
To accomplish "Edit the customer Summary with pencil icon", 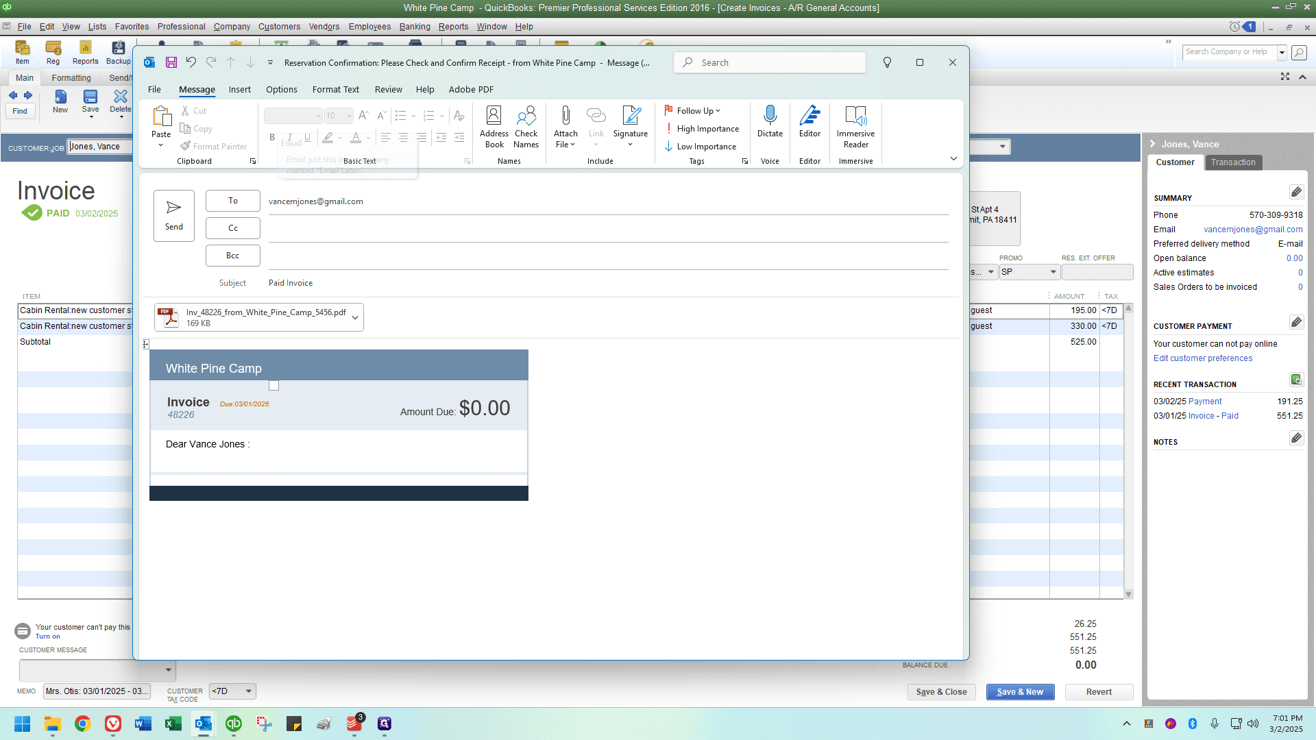I will [x=1296, y=192].
